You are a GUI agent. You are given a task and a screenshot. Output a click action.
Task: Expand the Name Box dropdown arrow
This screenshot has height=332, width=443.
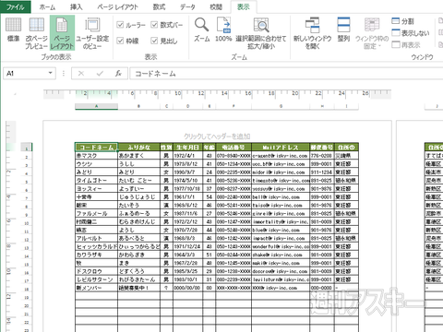pyautogui.click(x=50, y=73)
